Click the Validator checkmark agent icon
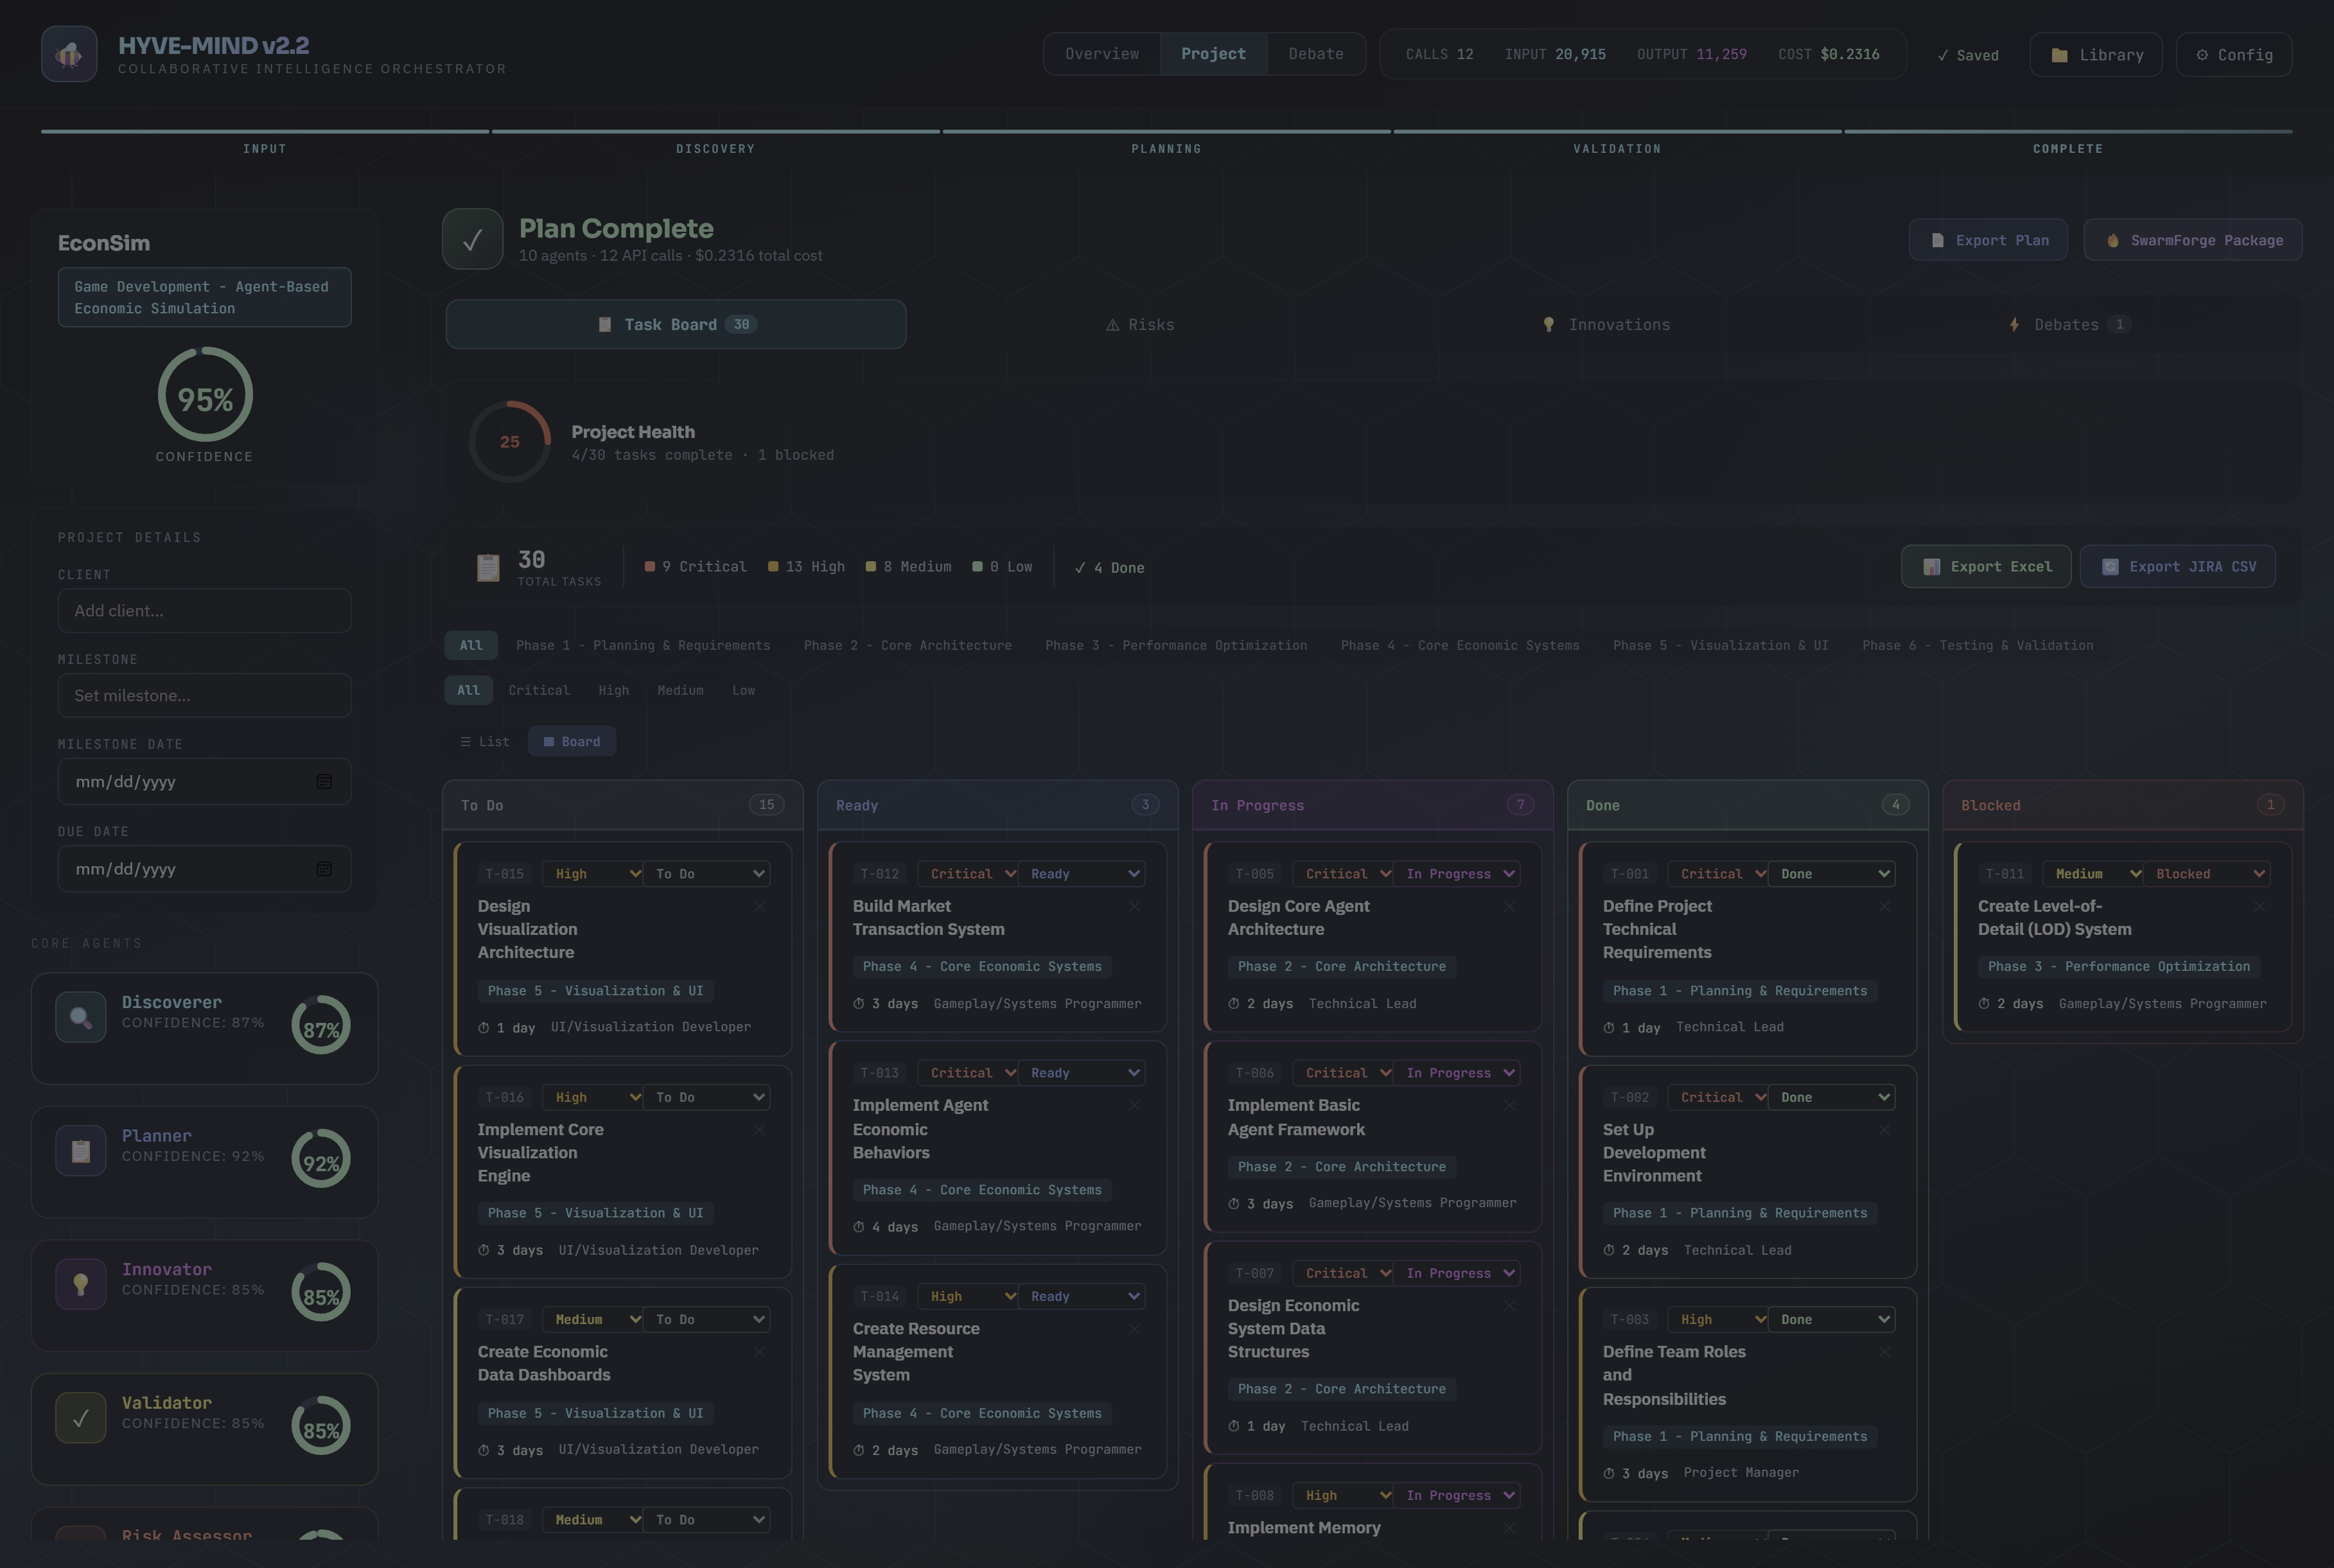 coord(81,1418)
